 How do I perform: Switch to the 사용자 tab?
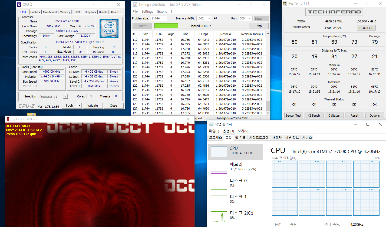coord(277,138)
